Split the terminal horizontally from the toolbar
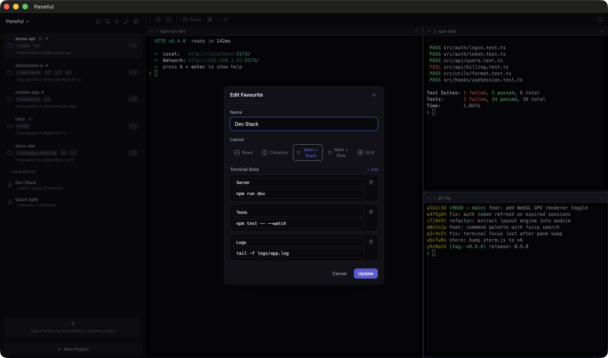Viewport: 608px width, 358px height. click(x=169, y=19)
